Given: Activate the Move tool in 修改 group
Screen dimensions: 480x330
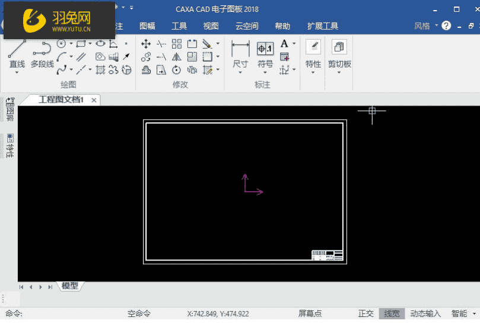Looking at the screenshot, I should pyautogui.click(x=146, y=44).
